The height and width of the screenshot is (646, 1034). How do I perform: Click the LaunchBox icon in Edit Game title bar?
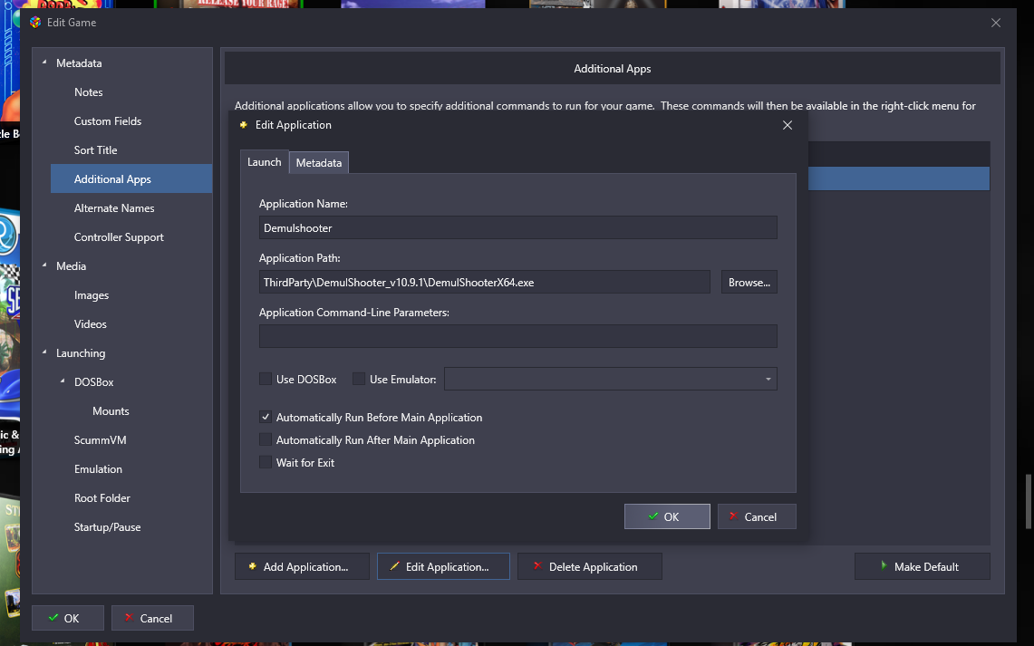[x=35, y=23]
